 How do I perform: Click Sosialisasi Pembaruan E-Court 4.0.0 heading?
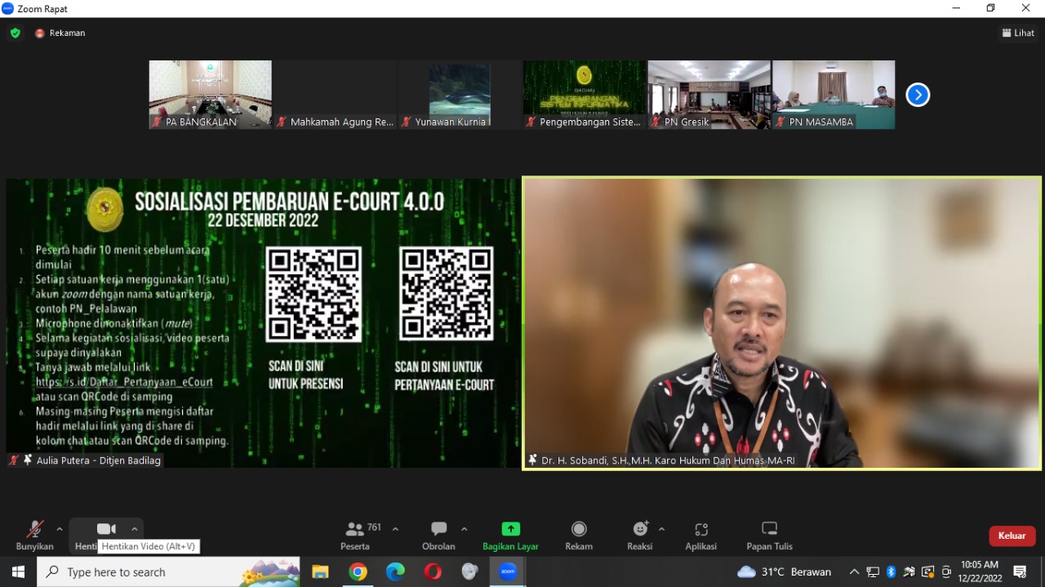click(290, 202)
